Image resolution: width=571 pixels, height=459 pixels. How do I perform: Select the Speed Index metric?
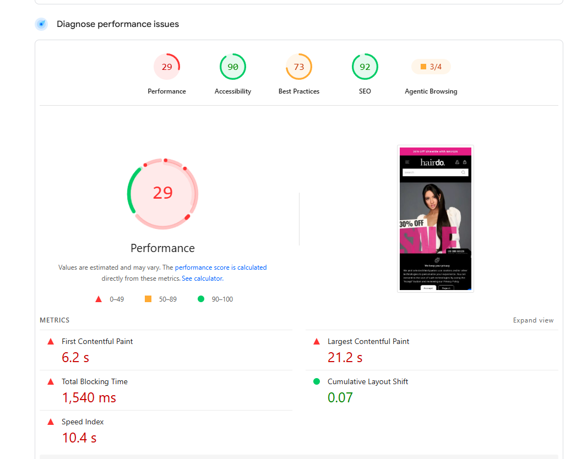166,430
